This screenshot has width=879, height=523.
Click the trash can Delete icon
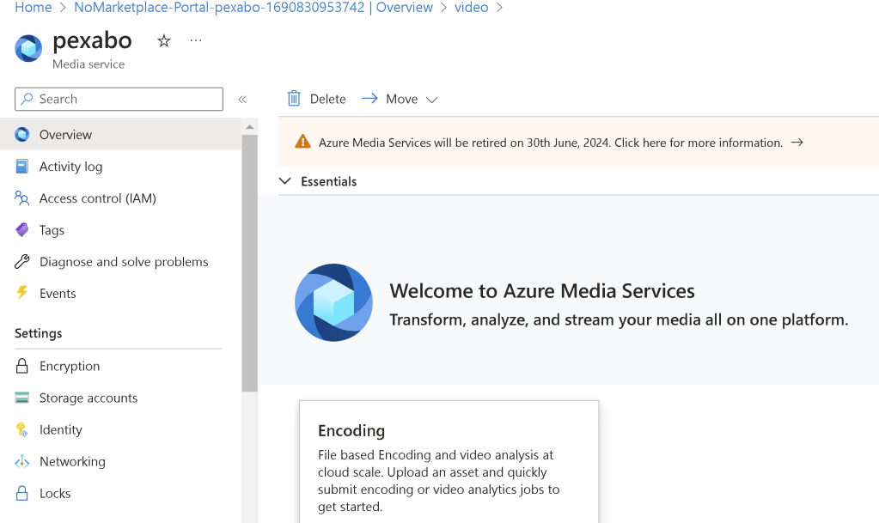(294, 99)
